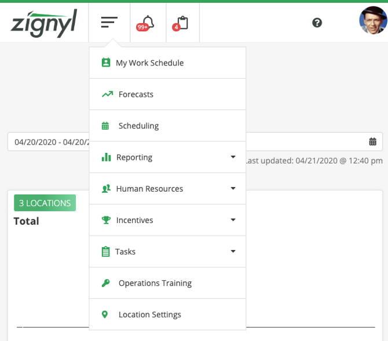Expand the Incentives submenu arrow
Image resolution: width=388 pixels, height=341 pixels.
(233, 220)
